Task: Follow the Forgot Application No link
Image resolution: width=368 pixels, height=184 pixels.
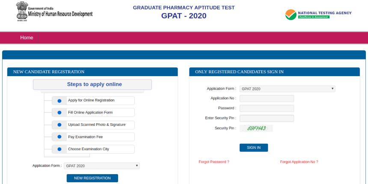Action: 299,162
